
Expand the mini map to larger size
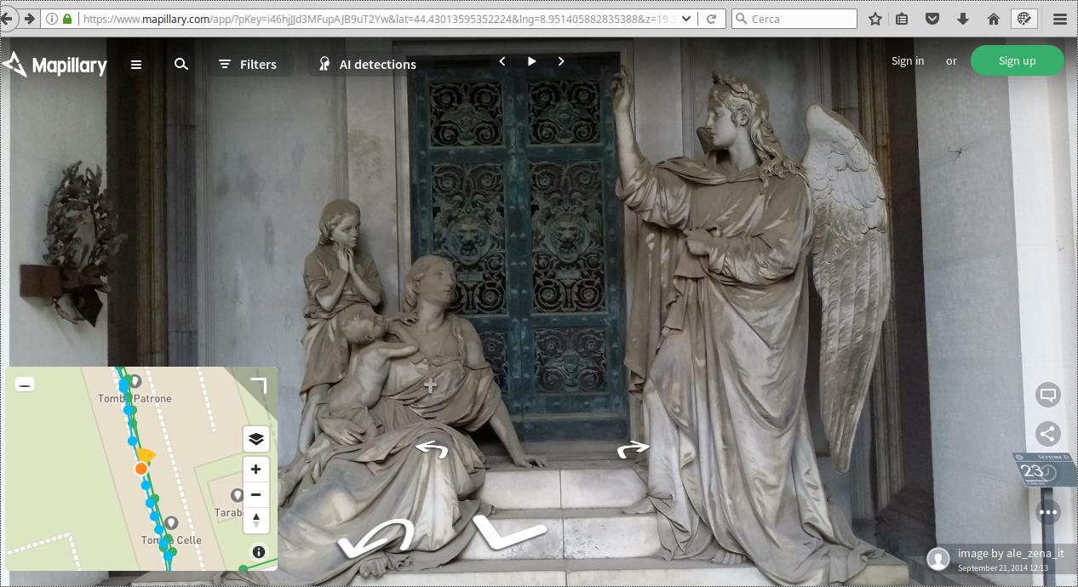[259, 386]
